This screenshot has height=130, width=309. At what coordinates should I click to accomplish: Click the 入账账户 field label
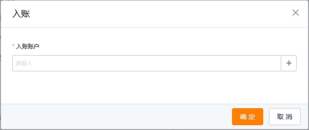[28, 47]
